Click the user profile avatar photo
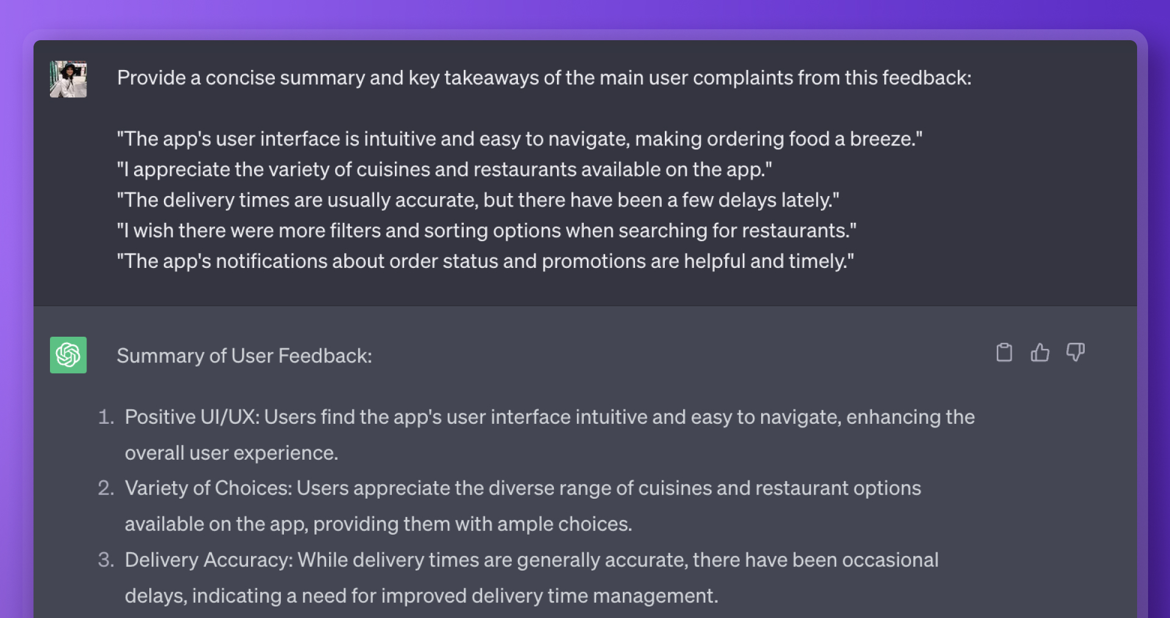 click(x=68, y=79)
